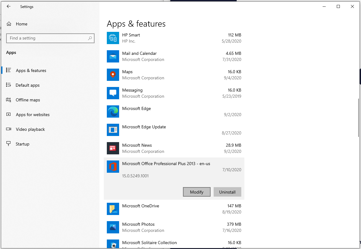Viewport: 361px width, 249px height.
Task: Select the Microsoft Edge Update icon
Action: coord(113,130)
